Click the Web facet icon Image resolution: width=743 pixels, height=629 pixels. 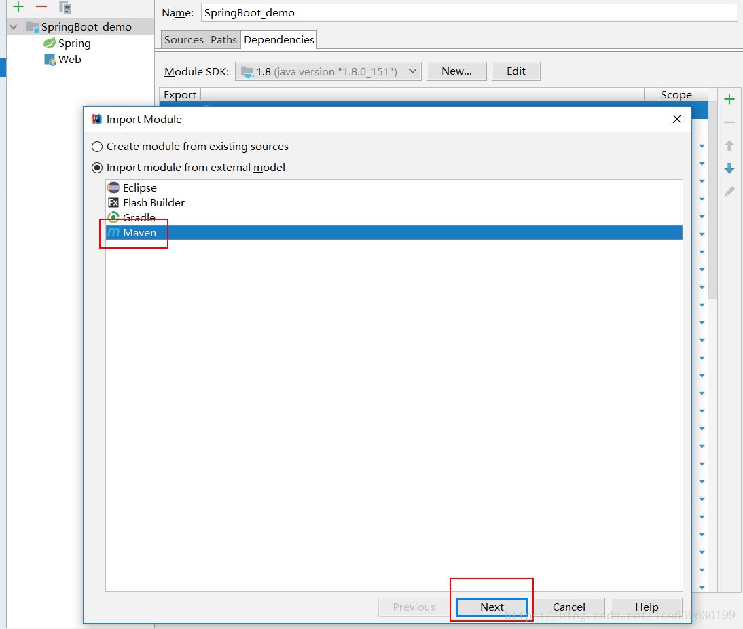[x=50, y=60]
